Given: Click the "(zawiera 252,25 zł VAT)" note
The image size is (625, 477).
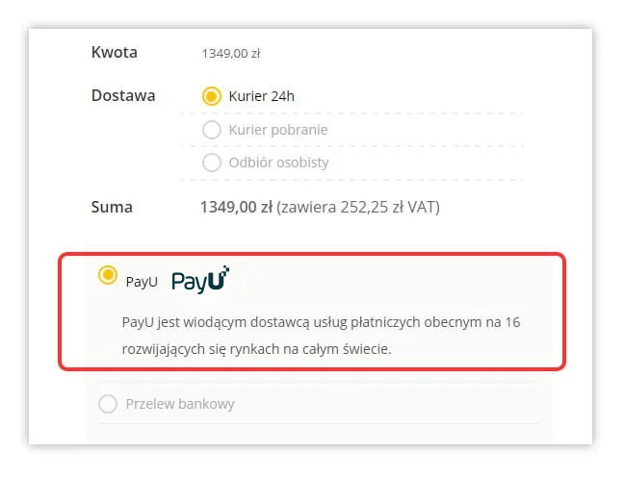Looking at the screenshot, I should click(358, 207).
